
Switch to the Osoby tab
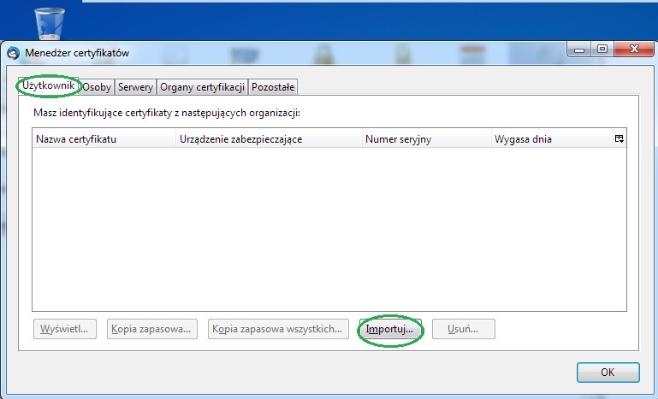click(97, 87)
